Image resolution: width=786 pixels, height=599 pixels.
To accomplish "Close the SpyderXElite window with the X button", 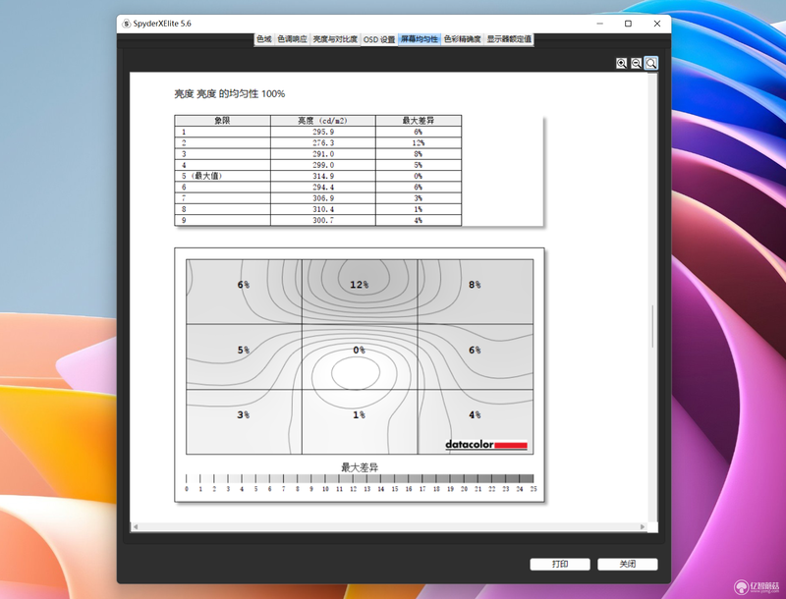I will [657, 24].
